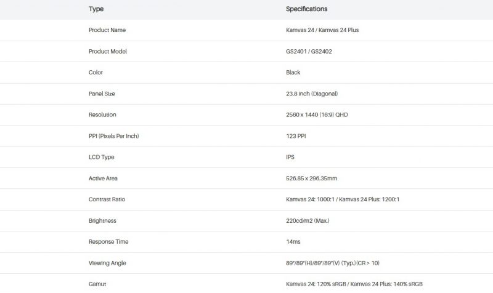This screenshot has width=493, height=293.
Task: Click the 123 PPI value
Action: click(296, 136)
